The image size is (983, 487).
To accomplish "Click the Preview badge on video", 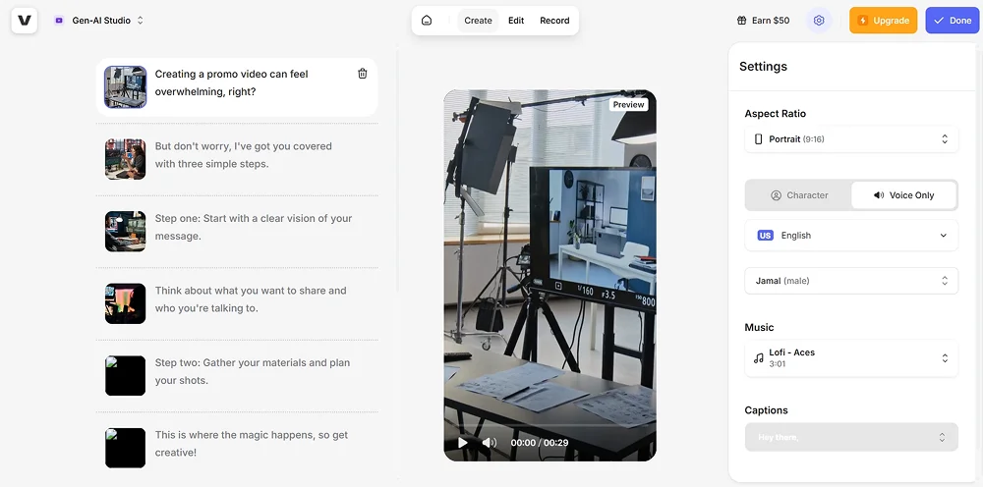I will tap(628, 105).
